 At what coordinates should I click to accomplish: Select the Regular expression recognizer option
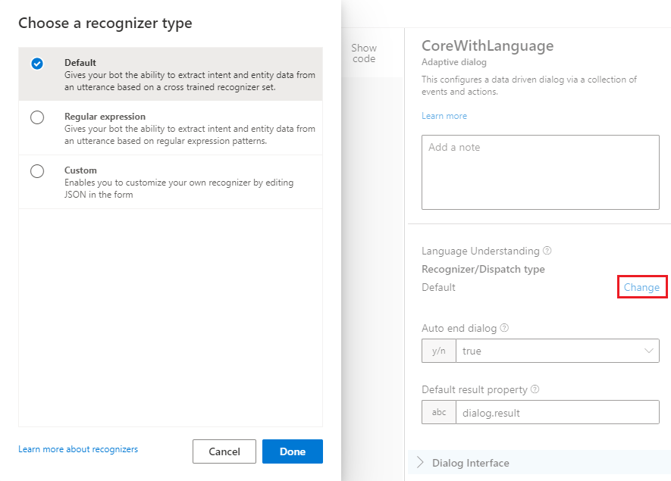click(x=37, y=117)
